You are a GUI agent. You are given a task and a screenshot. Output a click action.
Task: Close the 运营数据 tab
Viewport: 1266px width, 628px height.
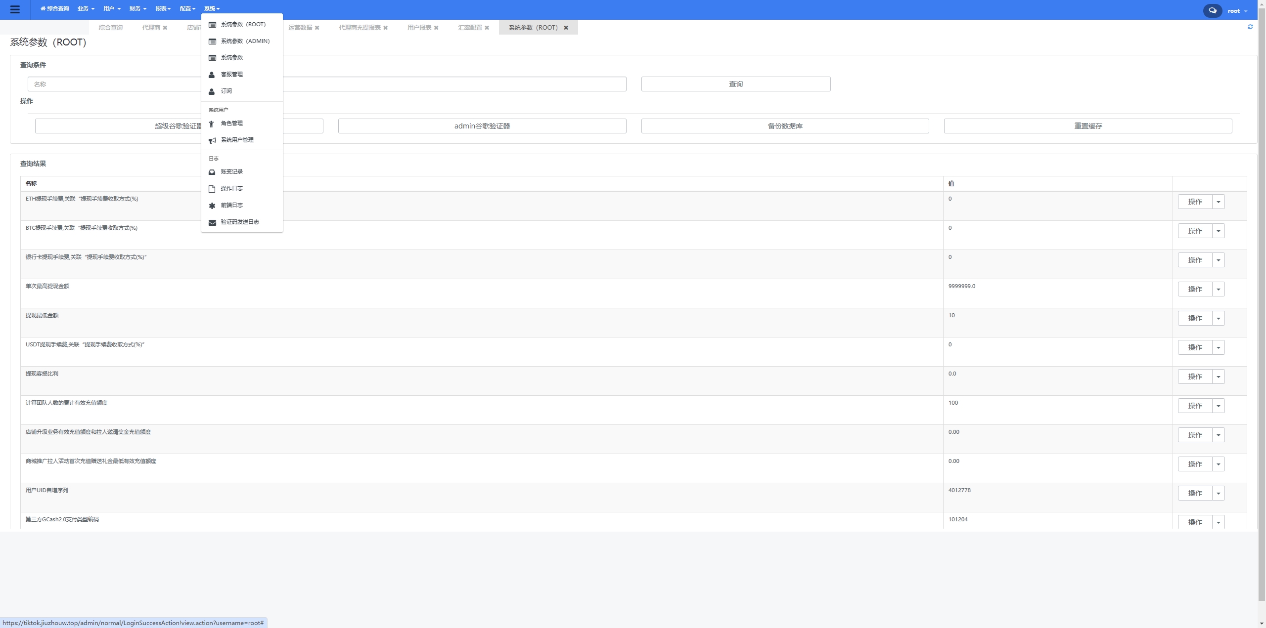coord(317,28)
